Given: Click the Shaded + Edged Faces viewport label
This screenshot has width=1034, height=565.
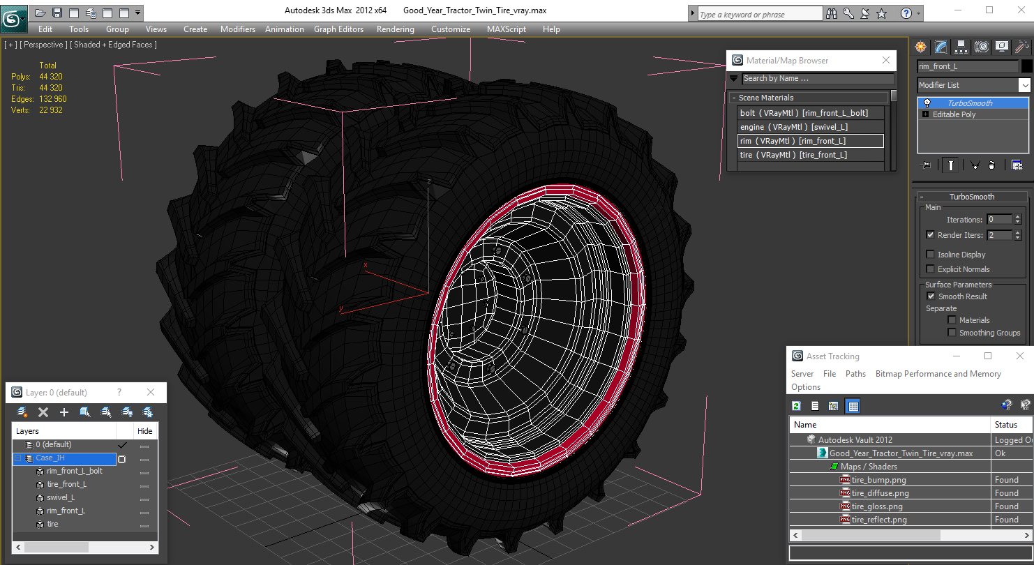Looking at the screenshot, I should coord(114,45).
